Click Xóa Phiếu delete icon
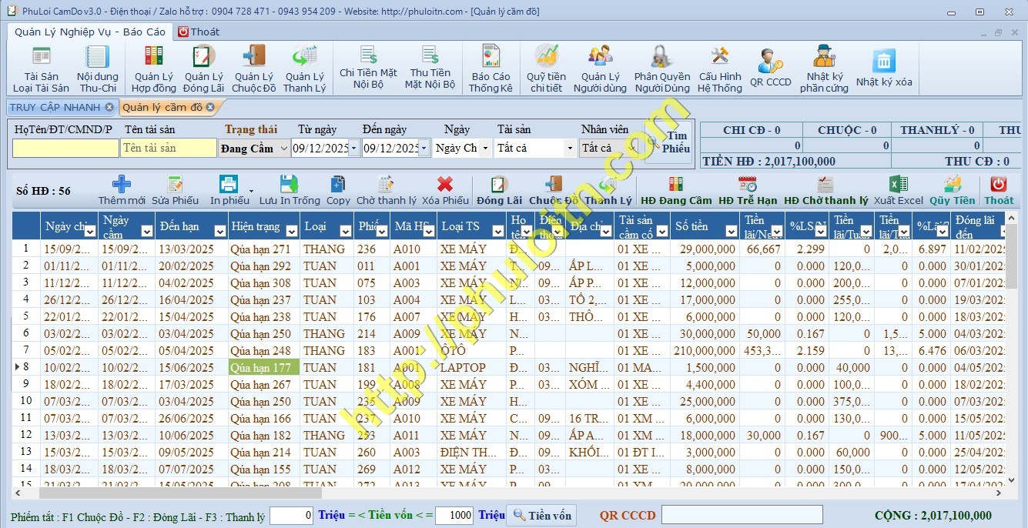 point(445,190)
